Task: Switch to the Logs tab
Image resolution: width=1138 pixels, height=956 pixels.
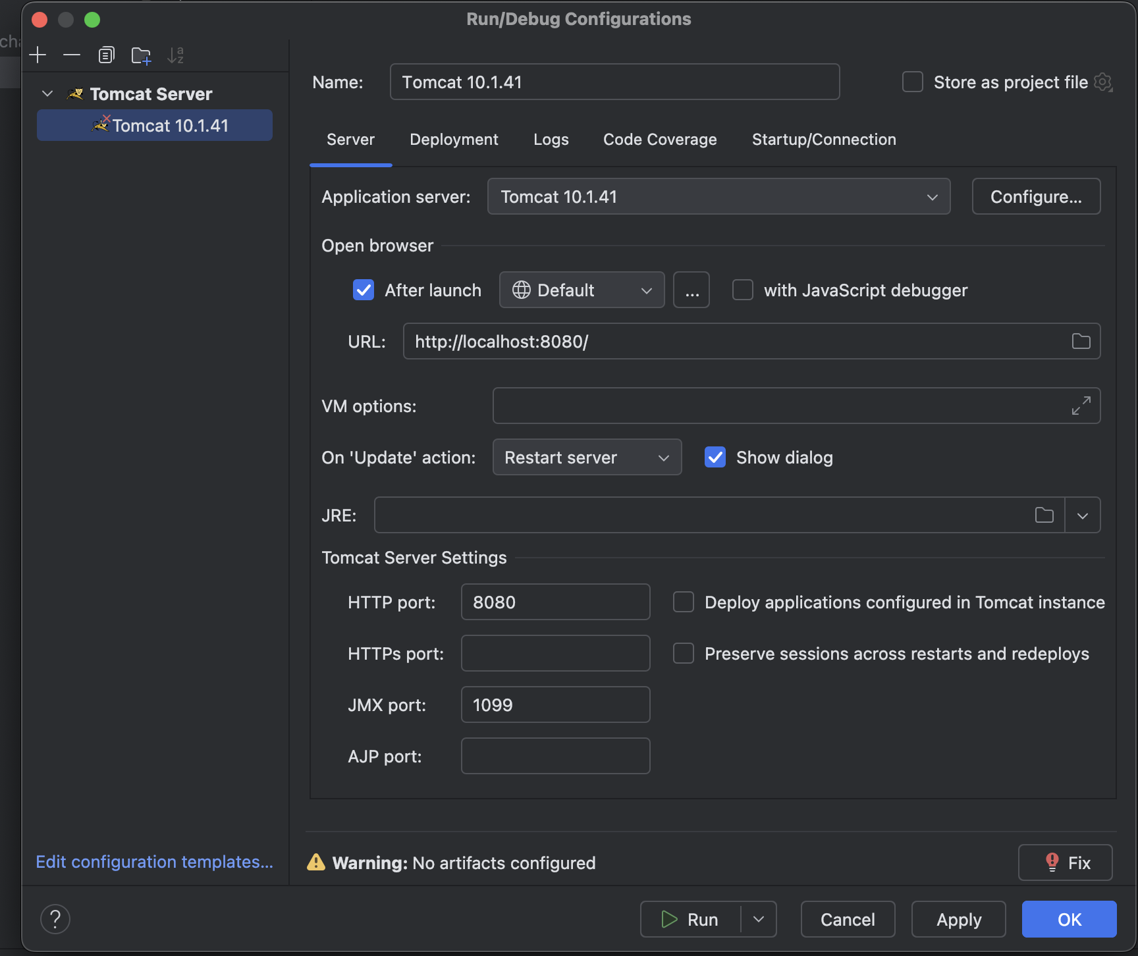Action: pos(551,140)
